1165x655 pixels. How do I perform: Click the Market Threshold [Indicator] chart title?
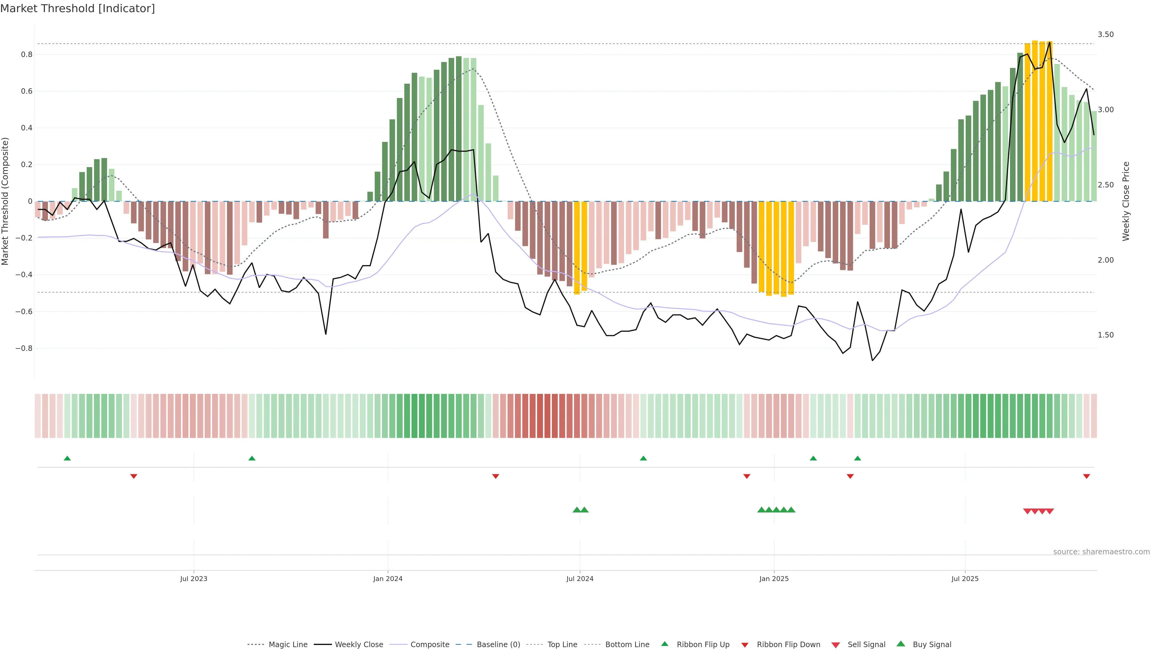pos(77,8)
